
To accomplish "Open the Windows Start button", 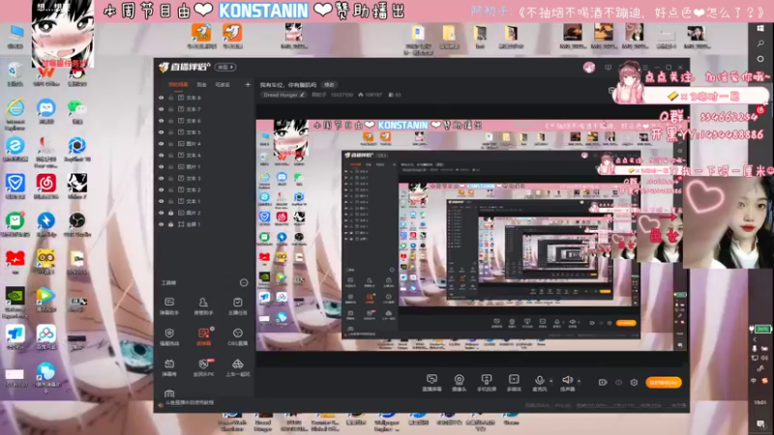I will [760, 28].
